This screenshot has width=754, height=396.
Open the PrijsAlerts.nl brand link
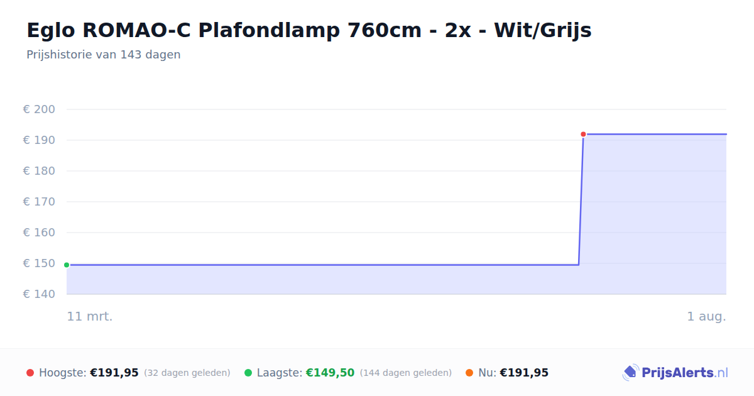coord(675,373)
